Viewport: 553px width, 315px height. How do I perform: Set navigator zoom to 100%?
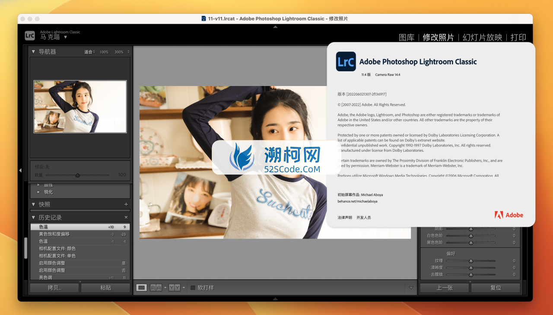[104, 52]
